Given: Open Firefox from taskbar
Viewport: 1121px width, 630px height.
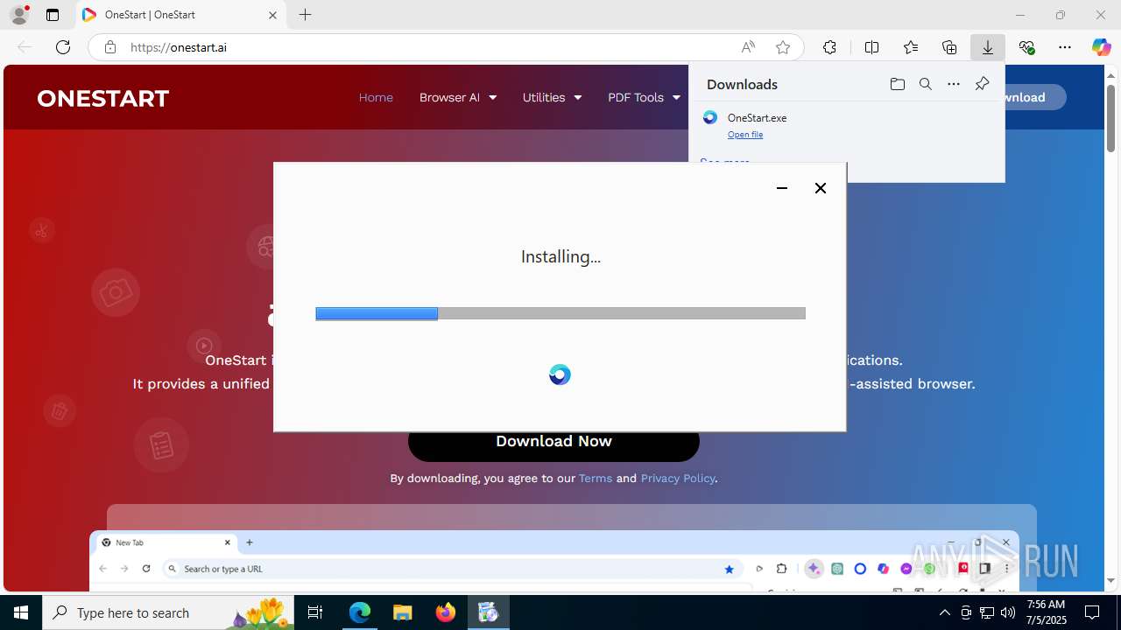Looking at the screenshot, I should click(x=446, y=612).
